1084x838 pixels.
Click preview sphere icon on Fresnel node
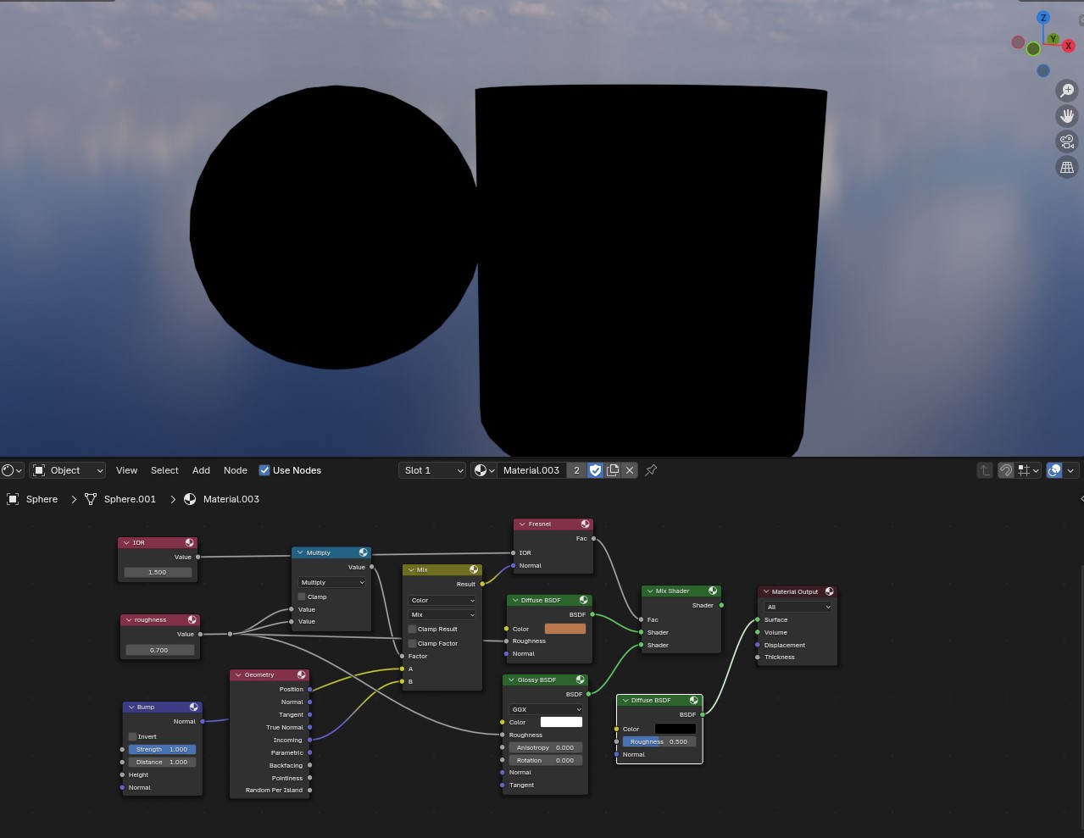pyautogui.click(x=585, y=524)
